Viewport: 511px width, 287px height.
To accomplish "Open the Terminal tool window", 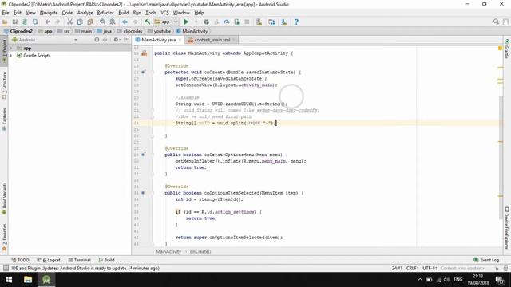I will pyautogui.click(x=79, y=260).
